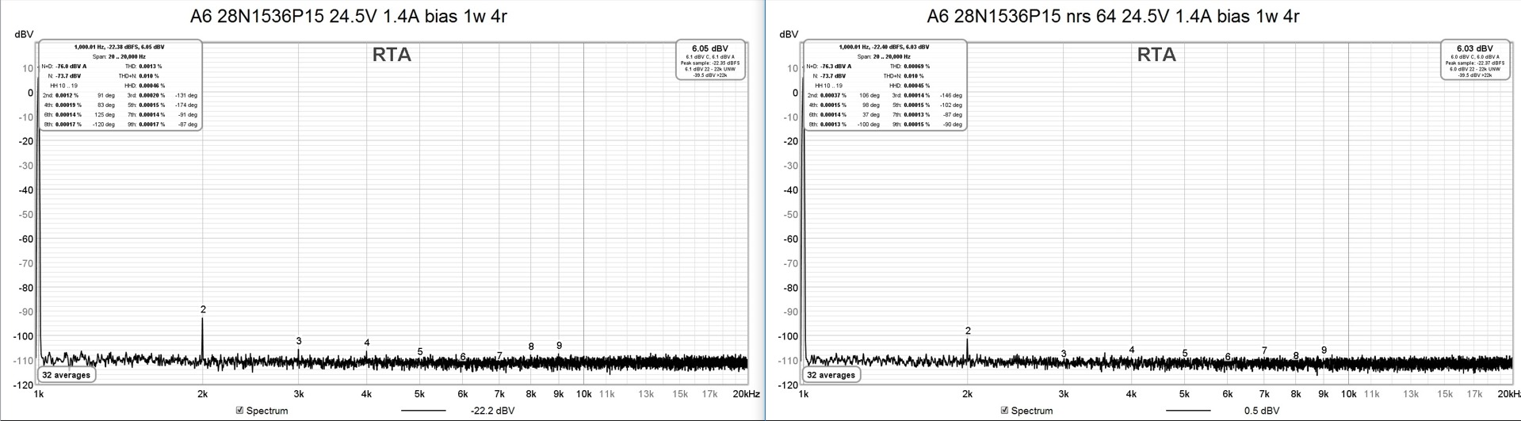Click the left panel's HHD 0.00046 % value
Viewport: 1521px width, 421px height.
point(151,86)
